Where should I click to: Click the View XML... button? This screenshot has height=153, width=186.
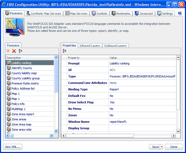12,147
